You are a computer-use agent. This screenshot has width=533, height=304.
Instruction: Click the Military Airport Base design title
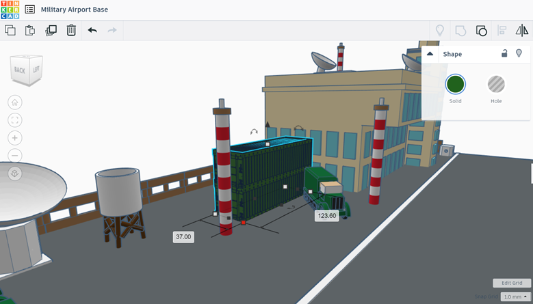point(75,10)
